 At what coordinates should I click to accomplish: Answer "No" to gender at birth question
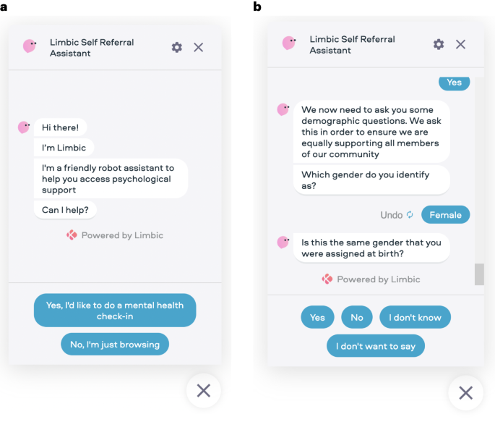click(x=357, y=317)
